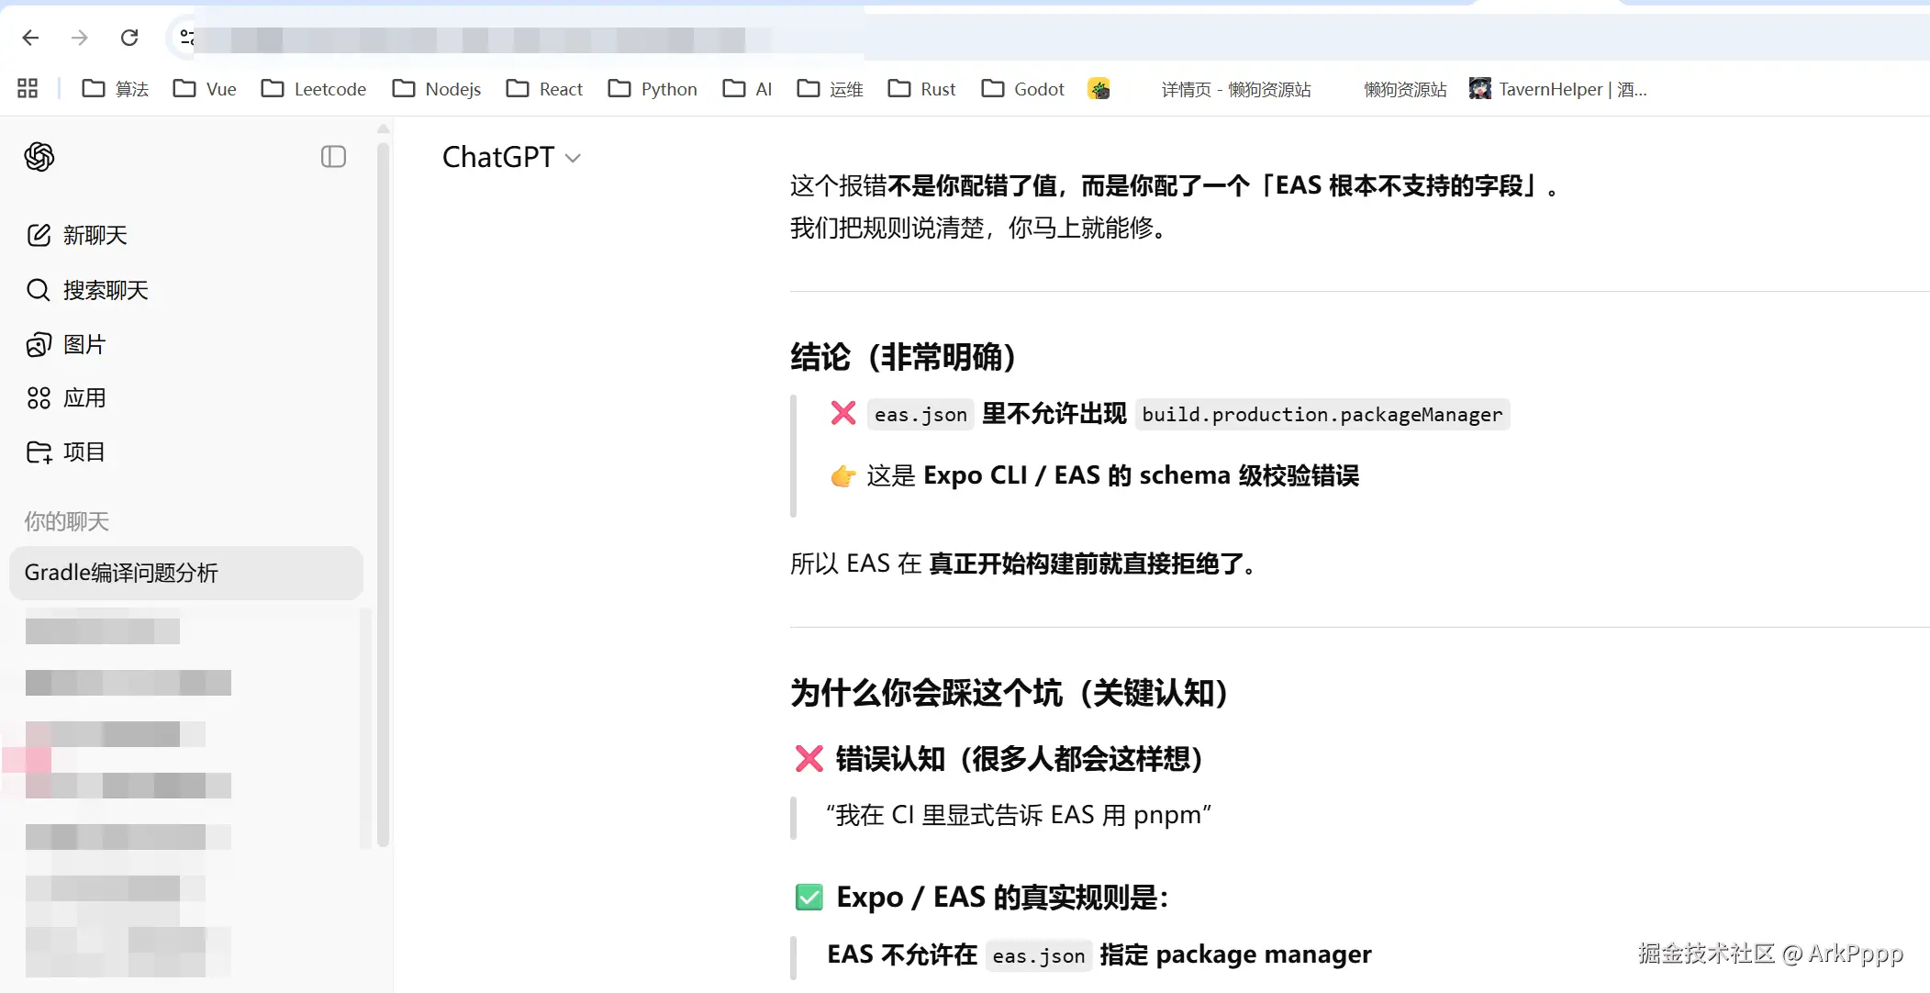The width and height of the screenshot is (1930, 993).
Task: Open the browser apps grid icon
Action: (28, 89)
